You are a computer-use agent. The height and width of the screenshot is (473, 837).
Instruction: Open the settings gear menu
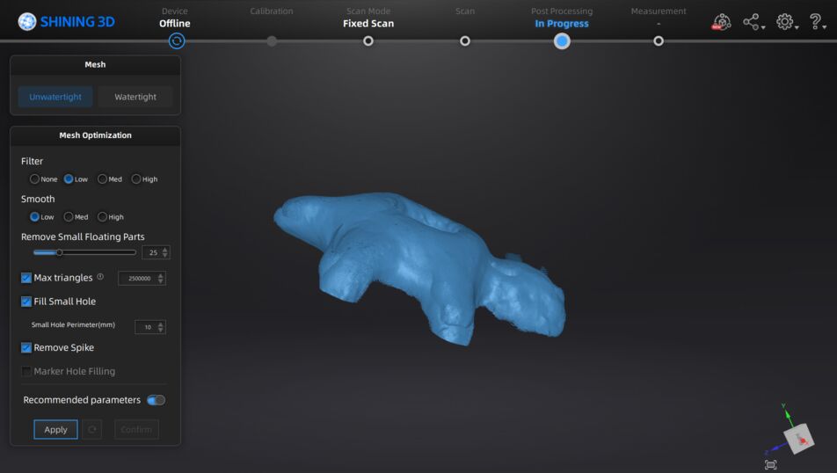(787, 22)
